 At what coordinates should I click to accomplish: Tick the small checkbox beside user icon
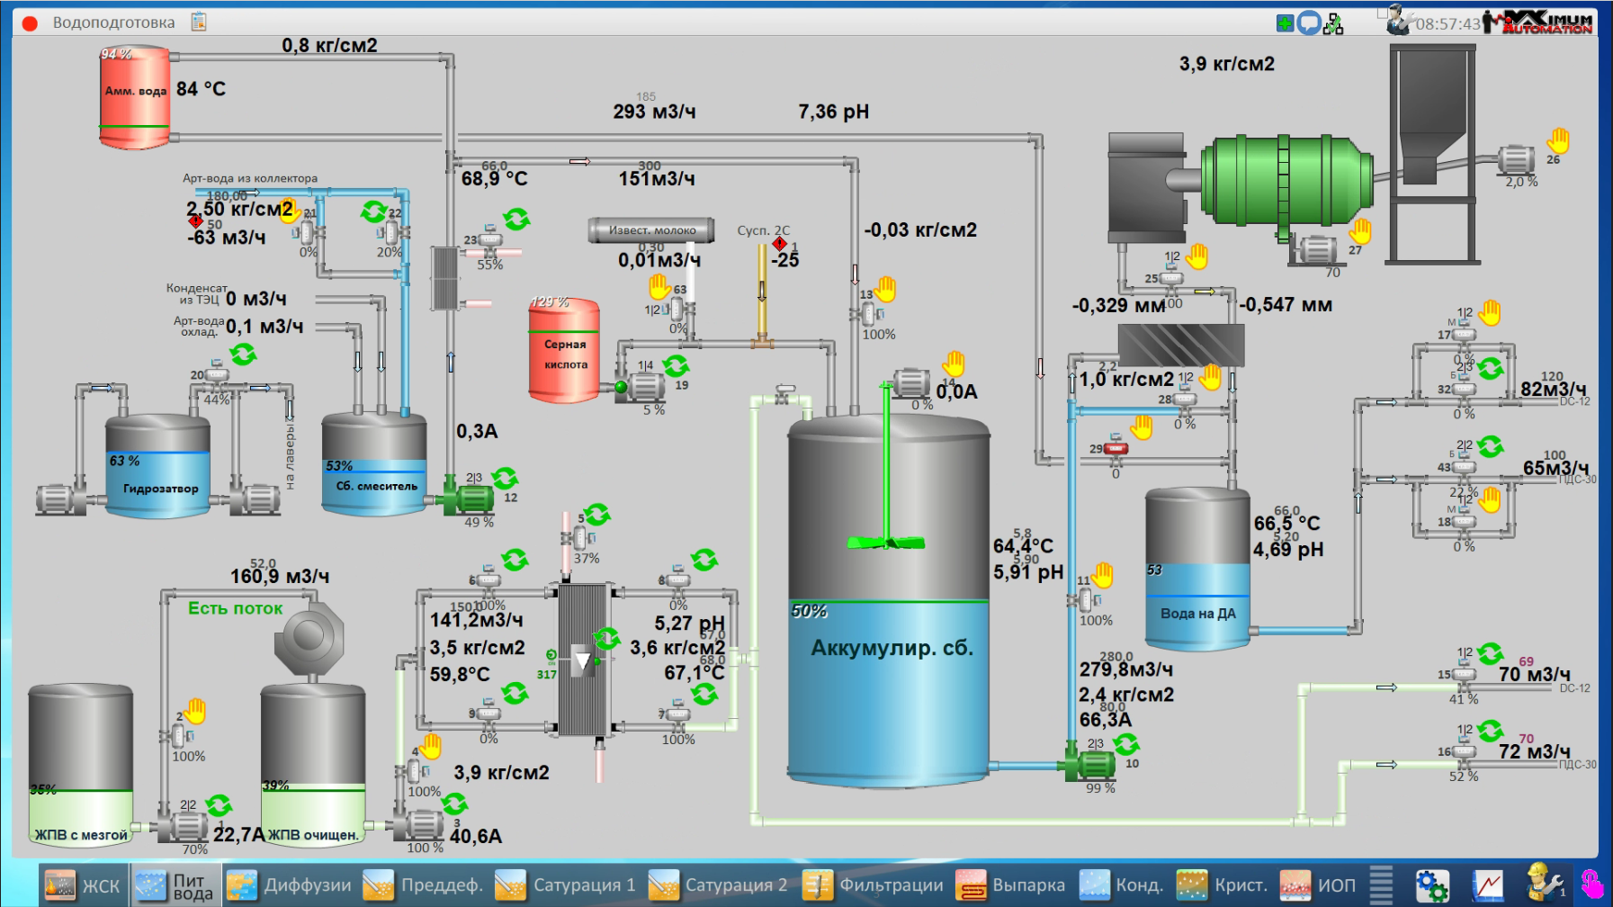1383,13
